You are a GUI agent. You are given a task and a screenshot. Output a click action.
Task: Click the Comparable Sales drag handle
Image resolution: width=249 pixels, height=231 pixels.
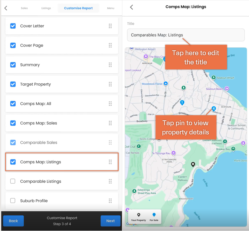click(x=110, y=142)
